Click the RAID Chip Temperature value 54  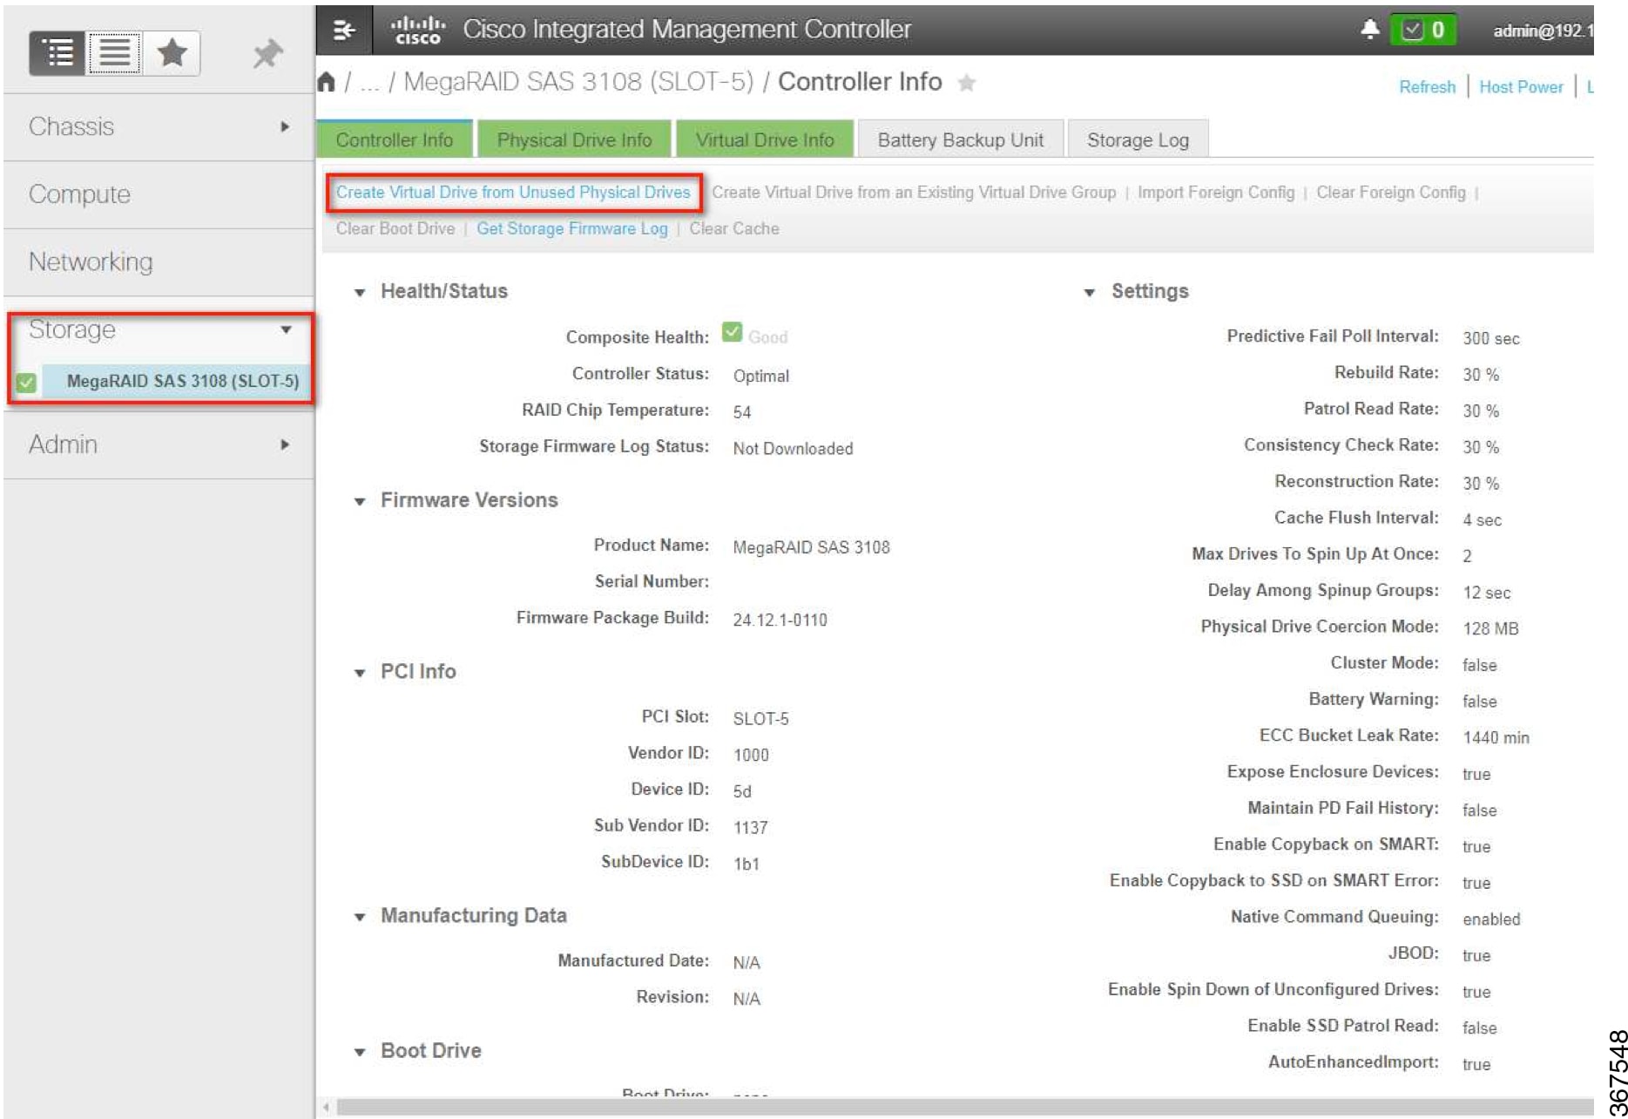(x=742, y=412)
